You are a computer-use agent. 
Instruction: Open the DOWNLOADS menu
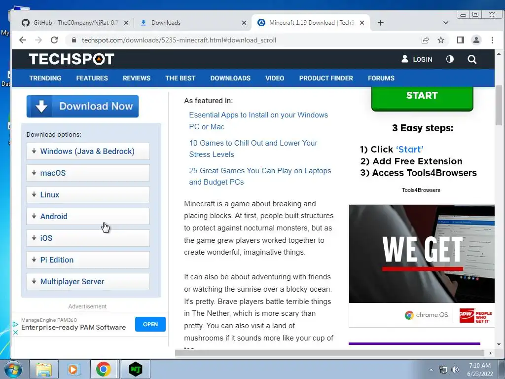230,78
